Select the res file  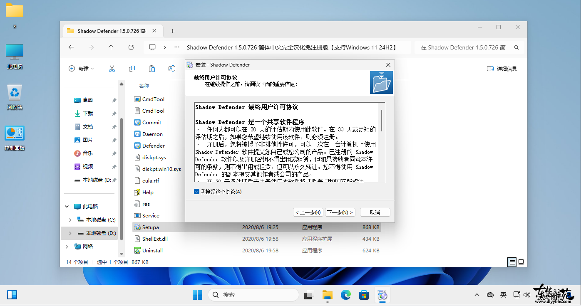pyautogui.click(x=142, y=204)
